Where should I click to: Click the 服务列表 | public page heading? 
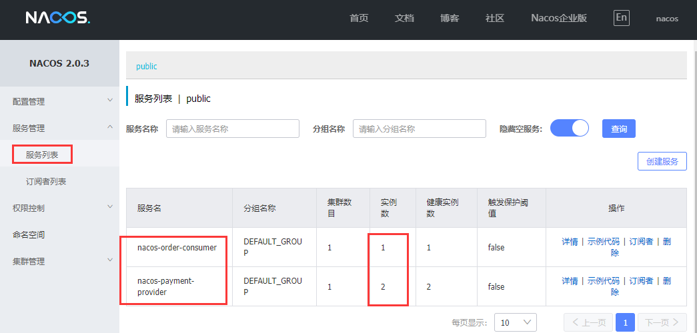[173, 99]
